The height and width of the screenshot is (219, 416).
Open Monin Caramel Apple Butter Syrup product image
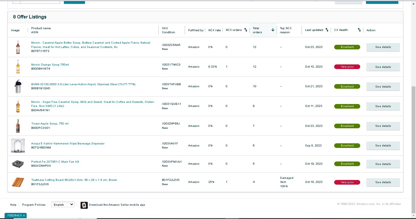coord(18,47)
